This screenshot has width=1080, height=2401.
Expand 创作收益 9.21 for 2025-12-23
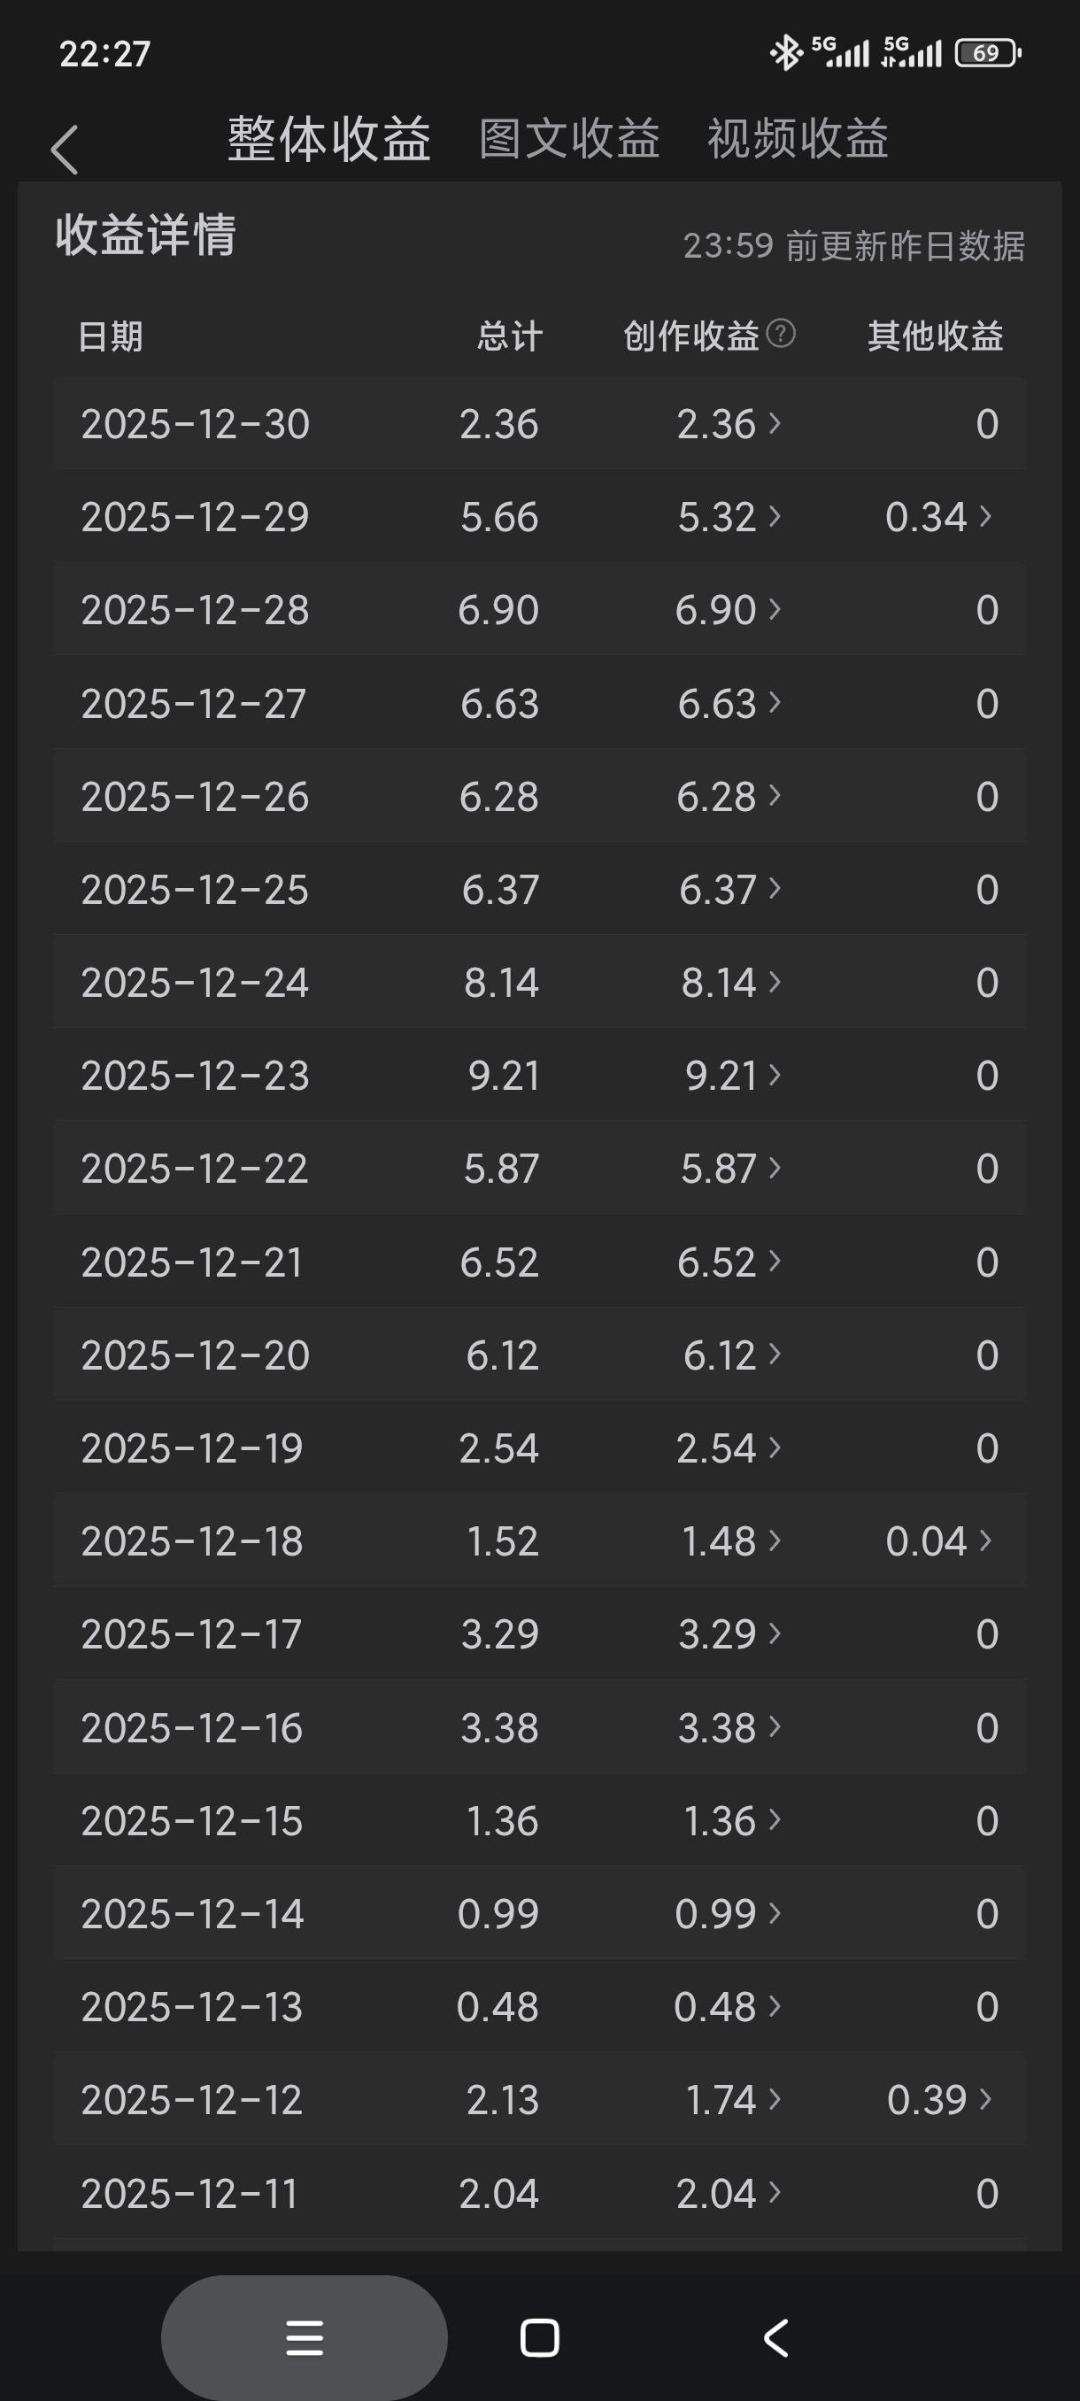coord(732,1076)
